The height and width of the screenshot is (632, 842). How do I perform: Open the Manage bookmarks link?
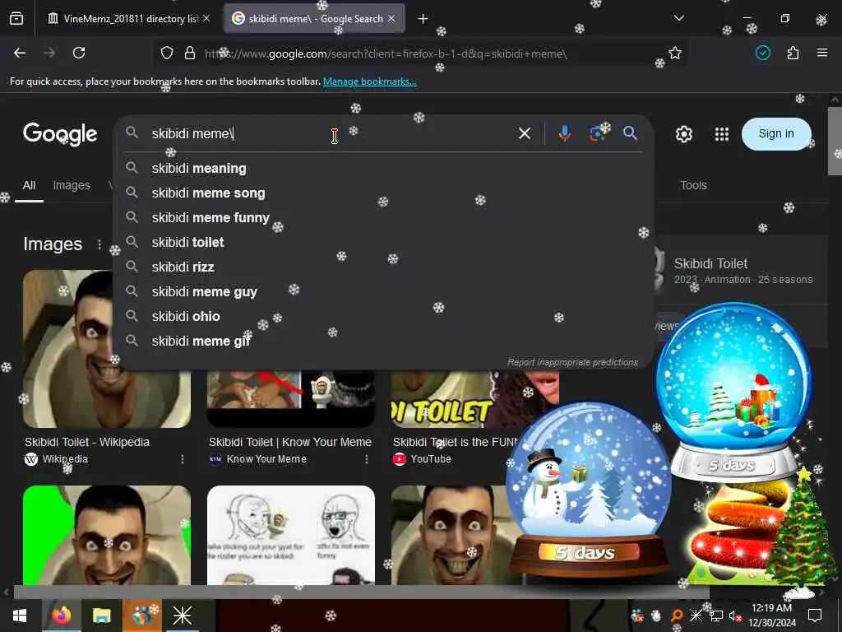[x=369, y=81]
